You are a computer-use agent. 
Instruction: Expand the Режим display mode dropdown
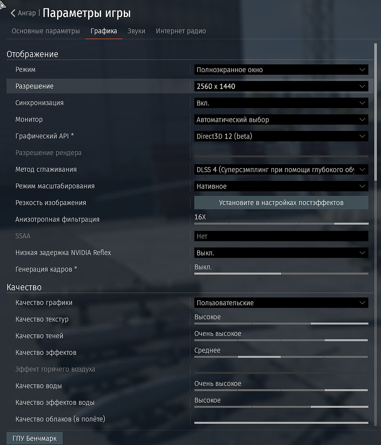pos(281,70)
